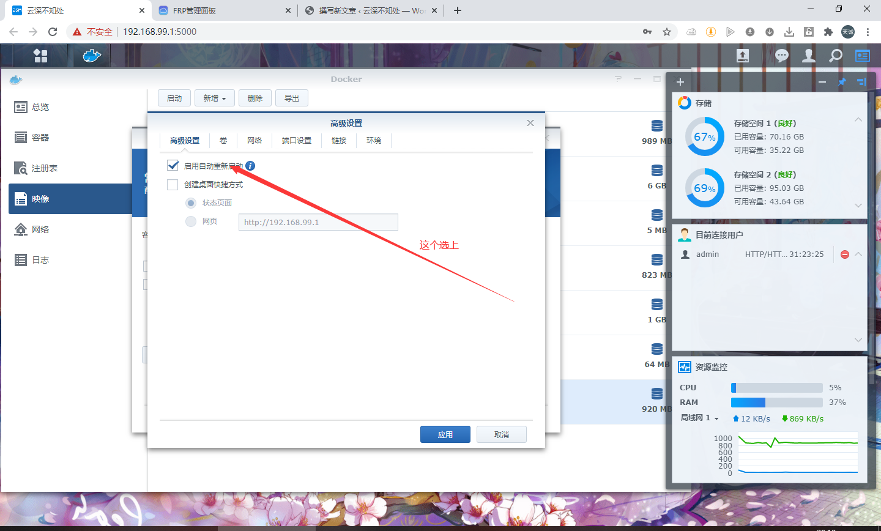881x531 pixels.
Task: Click the Docker whale taskbar icon
Action: click(91, 56)
